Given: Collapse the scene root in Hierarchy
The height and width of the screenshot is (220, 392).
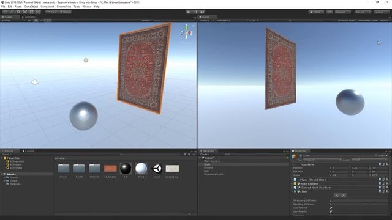Looking at the screenshot, I should (x=200, y=158).
